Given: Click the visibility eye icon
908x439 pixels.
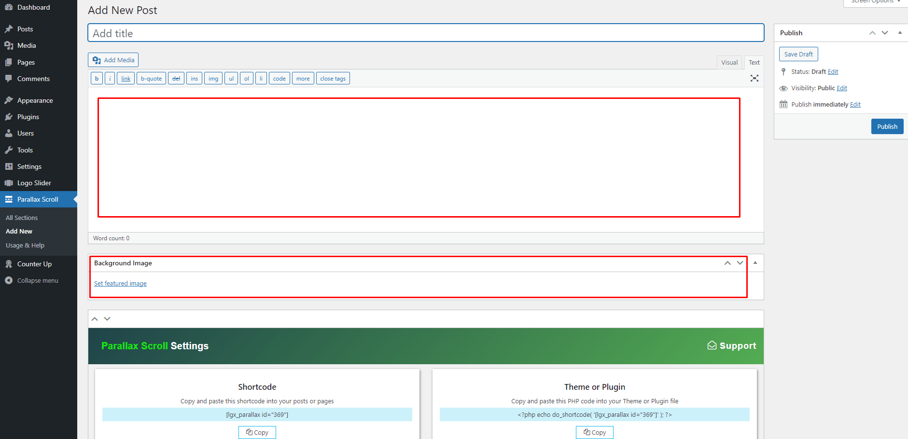Looking at the screenshot, I should [783, 88].
